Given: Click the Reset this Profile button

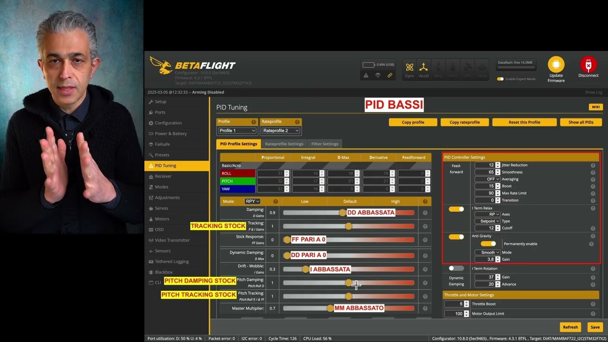Looking at the screenshot, I should [x=524, y=122].
